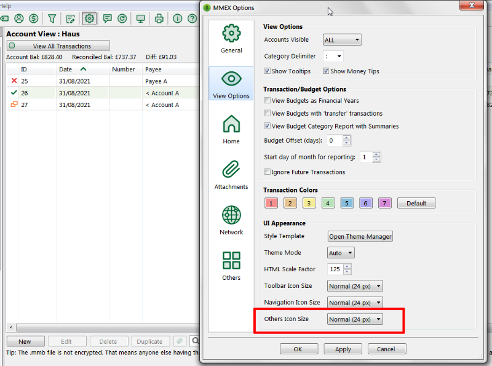Toggle the Show Tooltips checkbox
Viewport: 492px width, 366px height.
tap(268, 71)
